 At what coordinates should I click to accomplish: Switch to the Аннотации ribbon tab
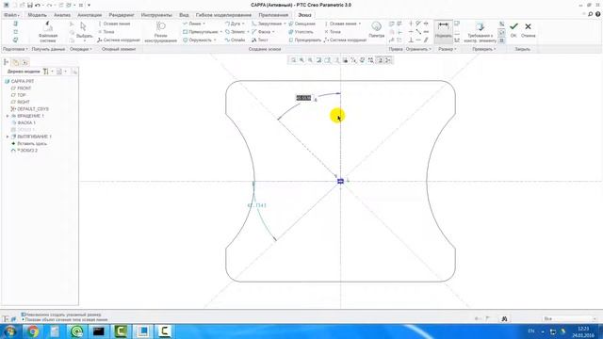pos(90,15)
